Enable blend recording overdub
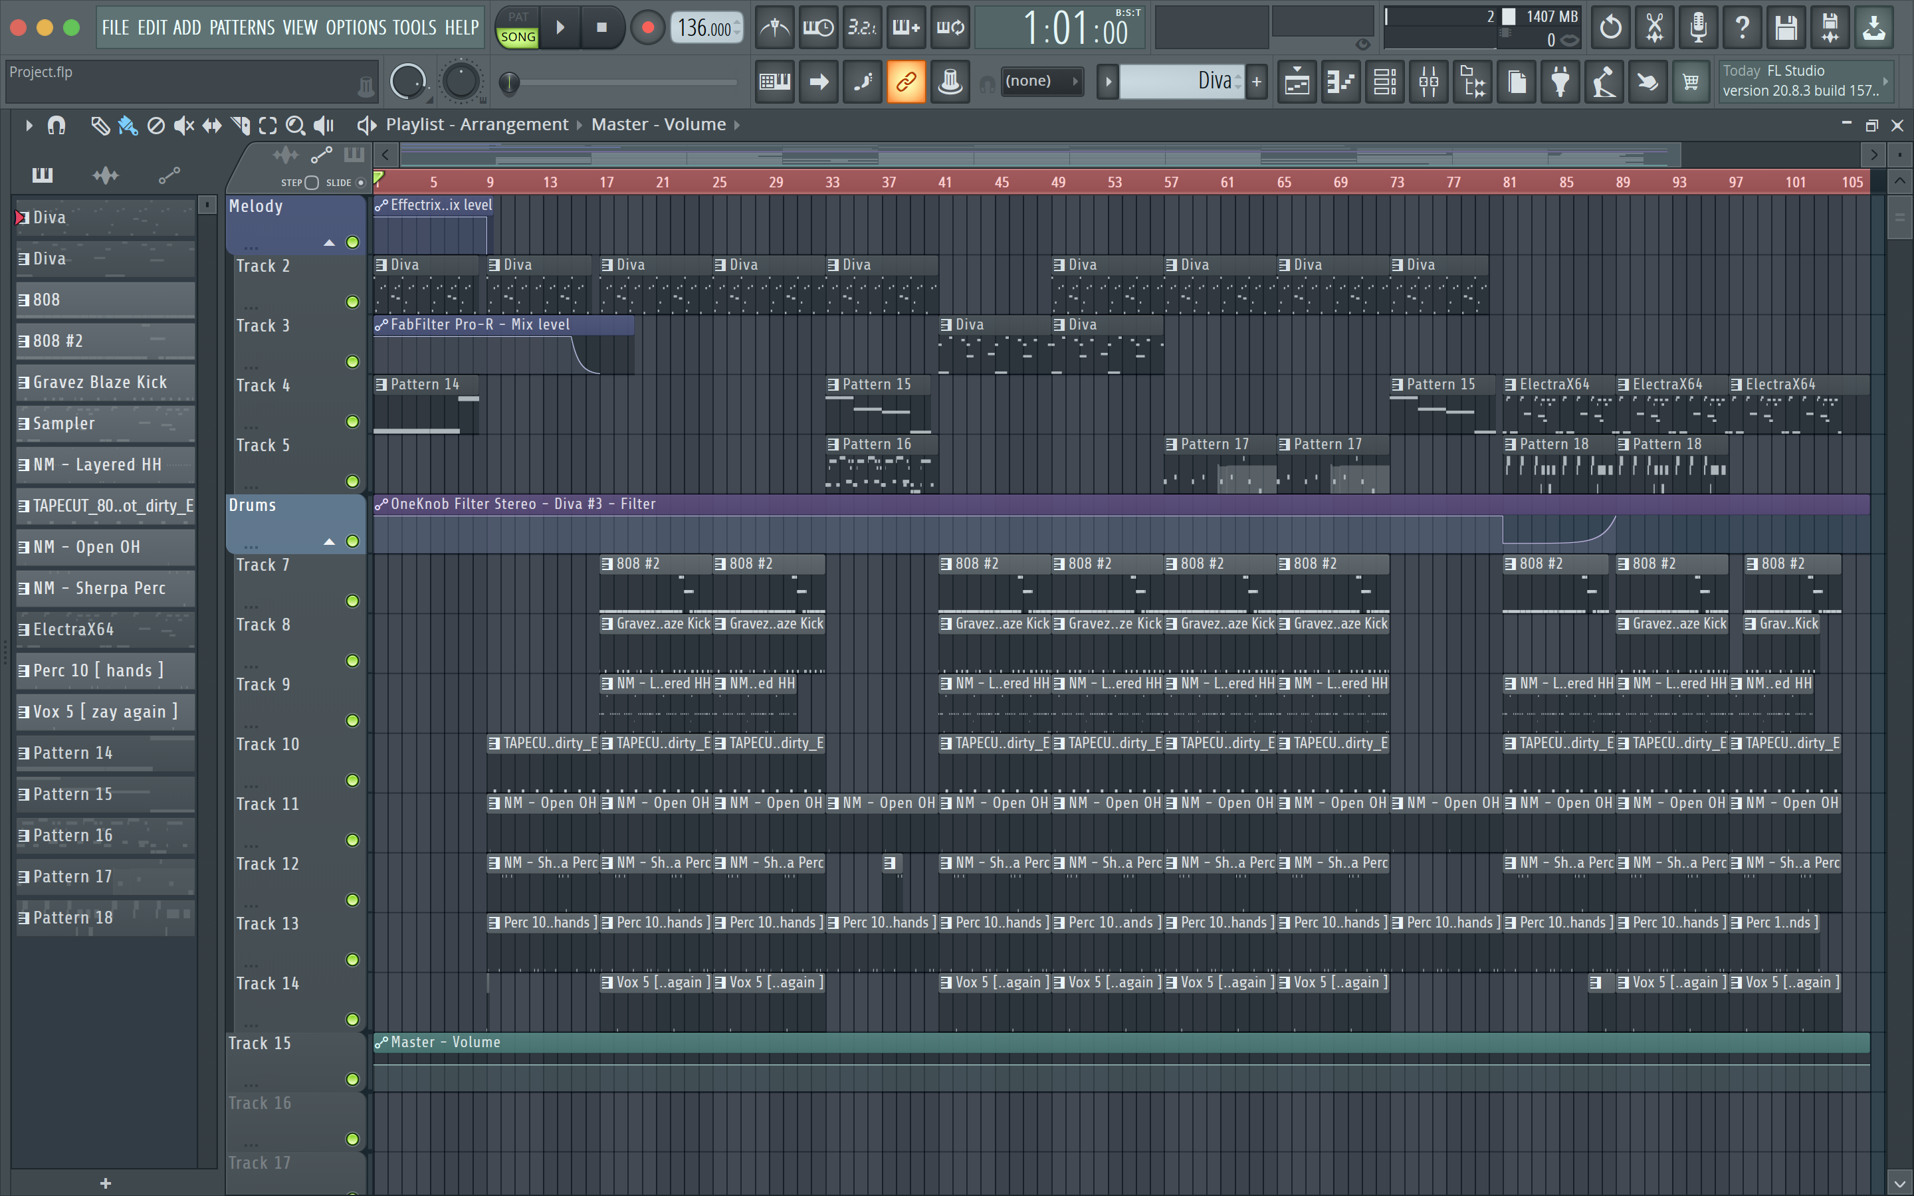Image resolution: width=1914 pixels, height=1196 pixels. 906,29
